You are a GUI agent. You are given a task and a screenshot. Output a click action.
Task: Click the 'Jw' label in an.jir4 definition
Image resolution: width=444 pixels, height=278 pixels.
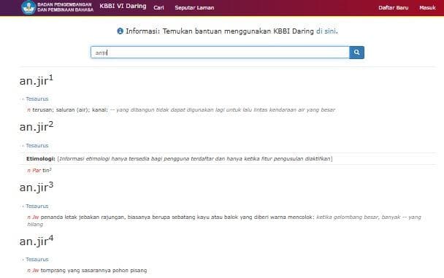[x=35, y=271]
